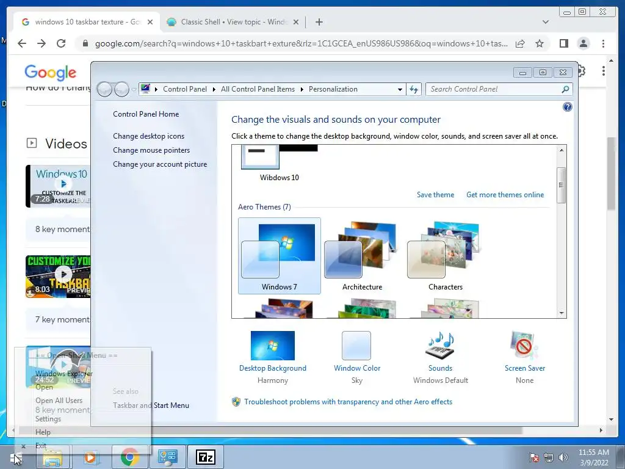This screenshot has height=469, width=625.
Task: Close the Classic Shell tab
Action: pyautogui.click(x=296, y=22)
